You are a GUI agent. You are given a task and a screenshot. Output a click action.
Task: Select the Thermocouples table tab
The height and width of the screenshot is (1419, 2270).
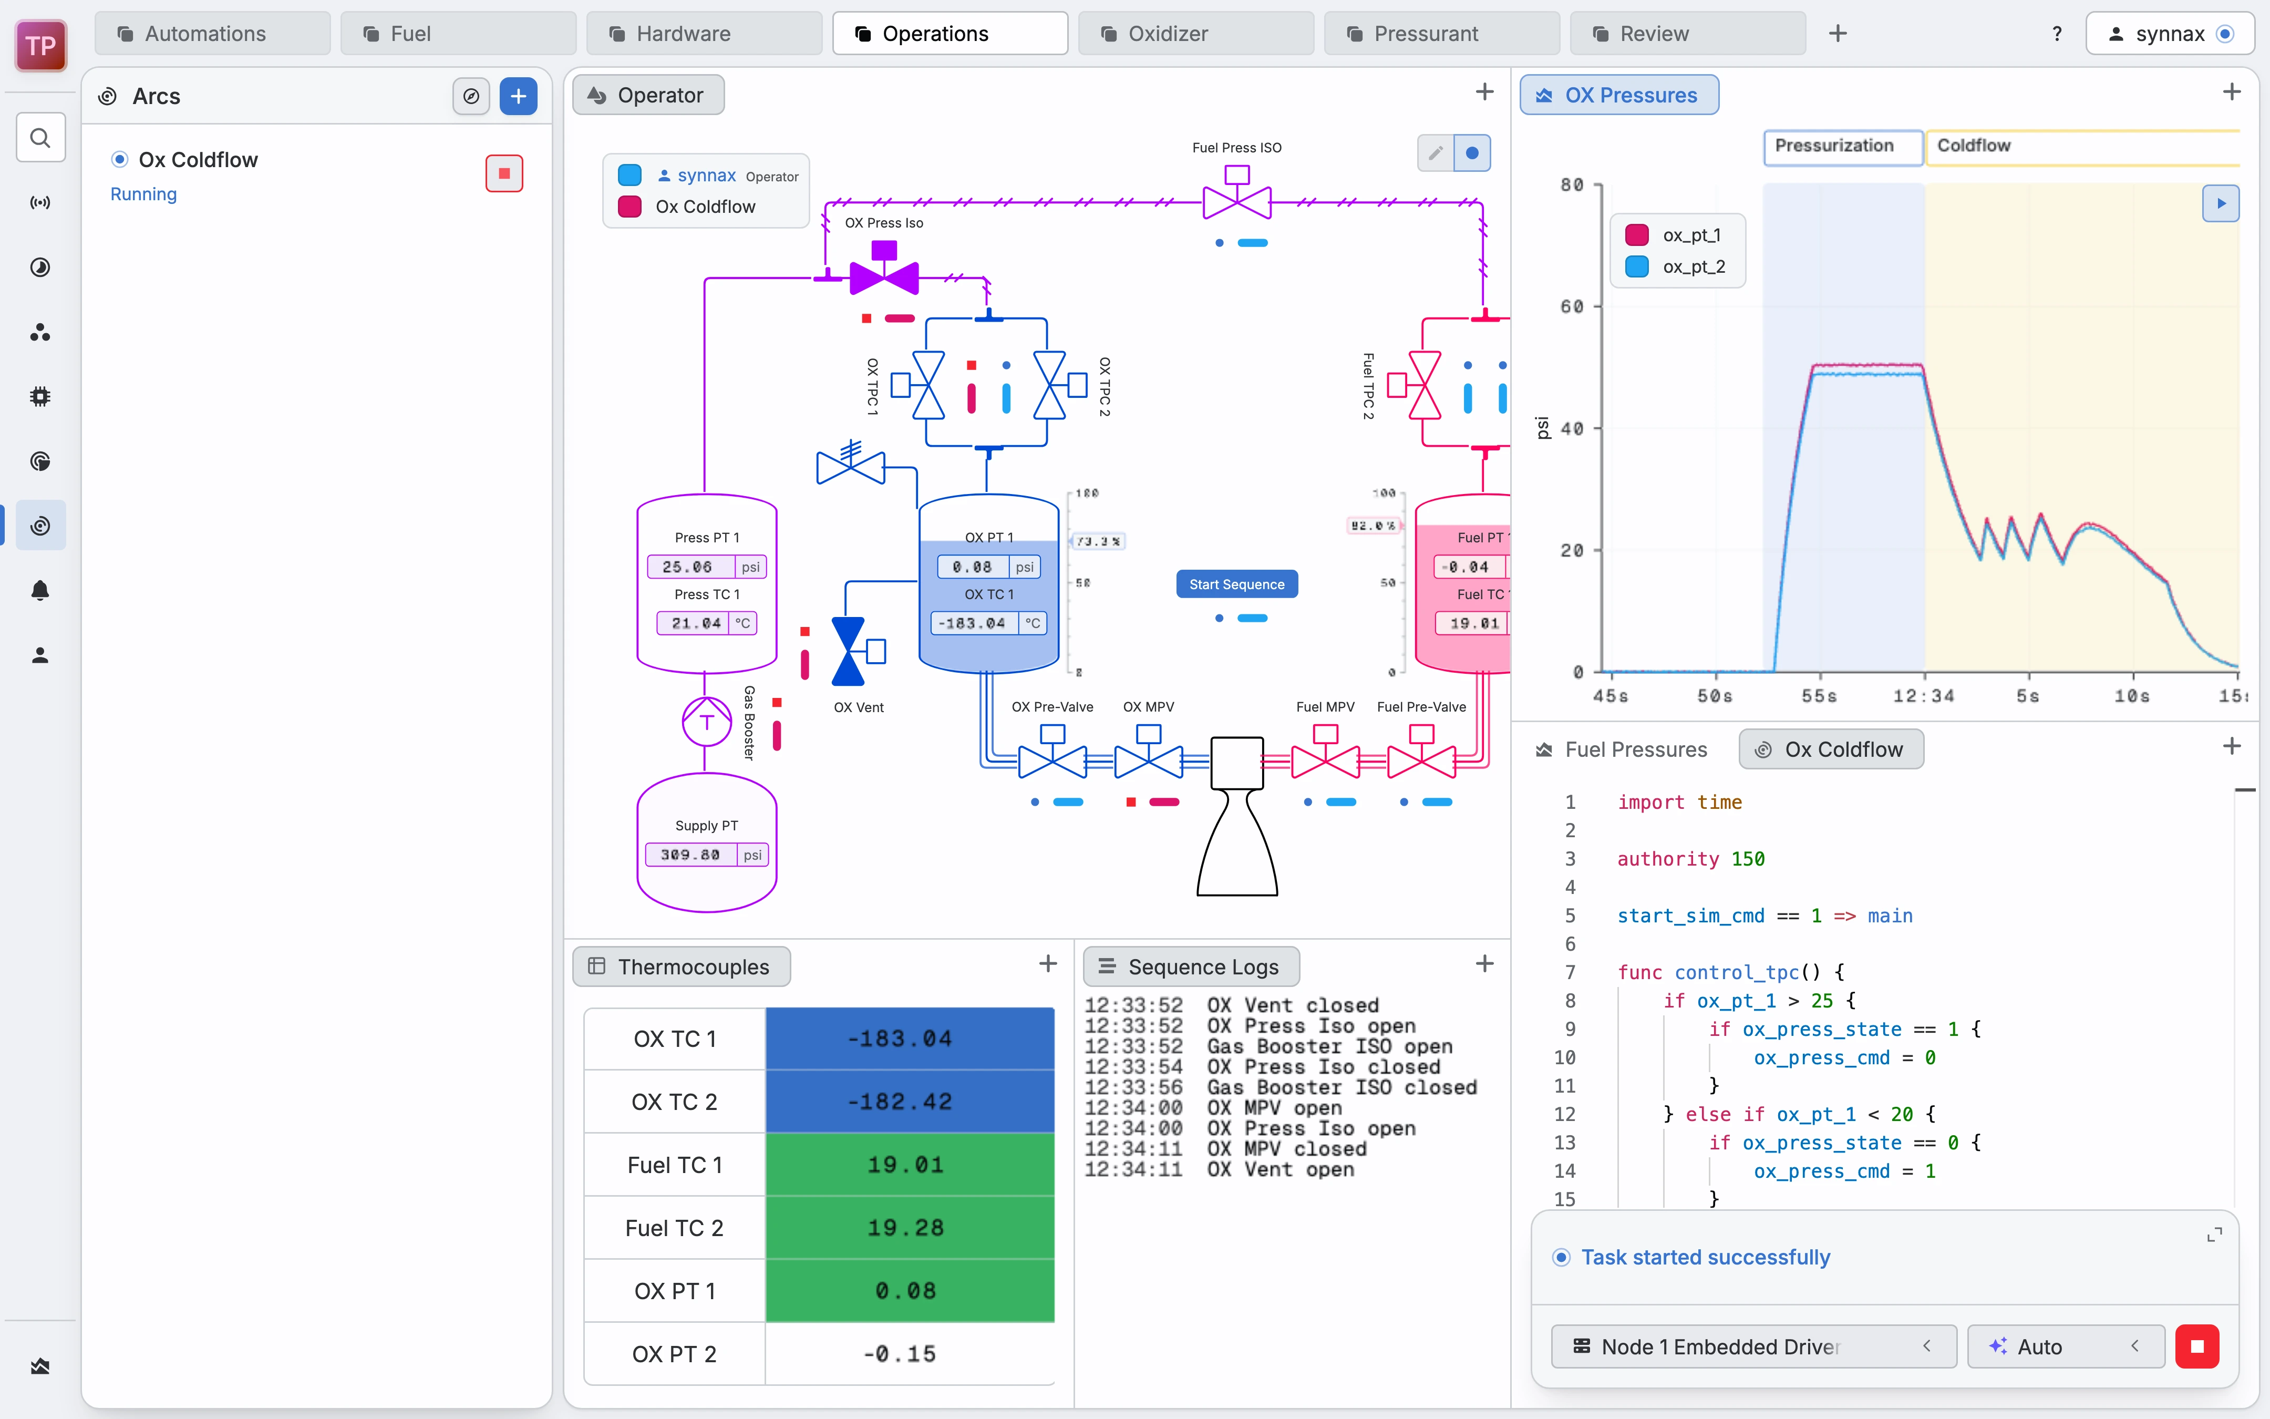pyautogui.click(x=681, y=966)
